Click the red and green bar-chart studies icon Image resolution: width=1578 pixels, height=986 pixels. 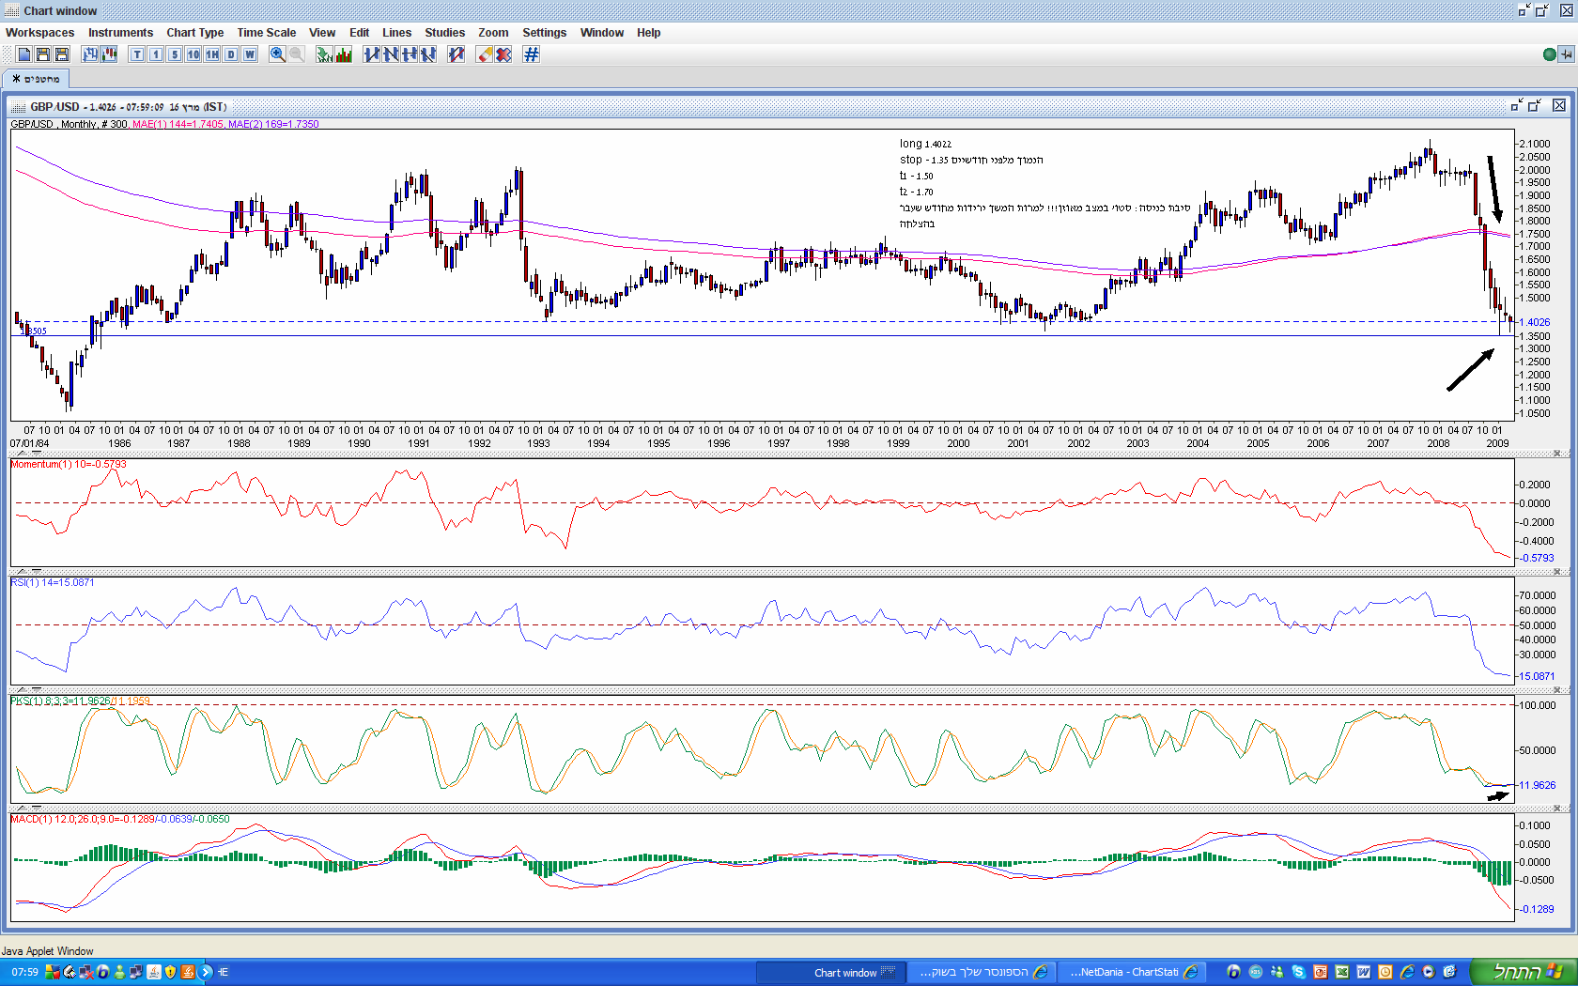344,54
